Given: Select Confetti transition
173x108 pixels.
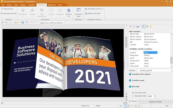Looking at the screenshot, I should (x=133, y=45).
